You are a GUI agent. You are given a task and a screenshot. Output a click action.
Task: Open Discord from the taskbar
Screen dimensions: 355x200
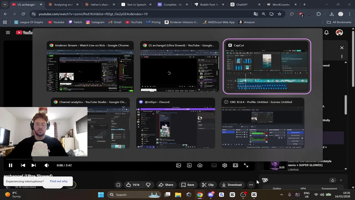211,195
